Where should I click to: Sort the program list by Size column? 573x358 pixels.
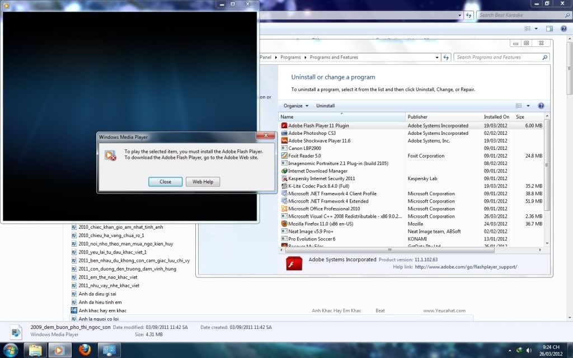coord(529,116)
